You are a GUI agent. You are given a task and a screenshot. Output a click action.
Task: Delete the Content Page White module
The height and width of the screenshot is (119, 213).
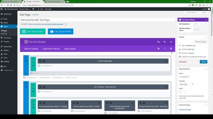click(x=166, y=61)
